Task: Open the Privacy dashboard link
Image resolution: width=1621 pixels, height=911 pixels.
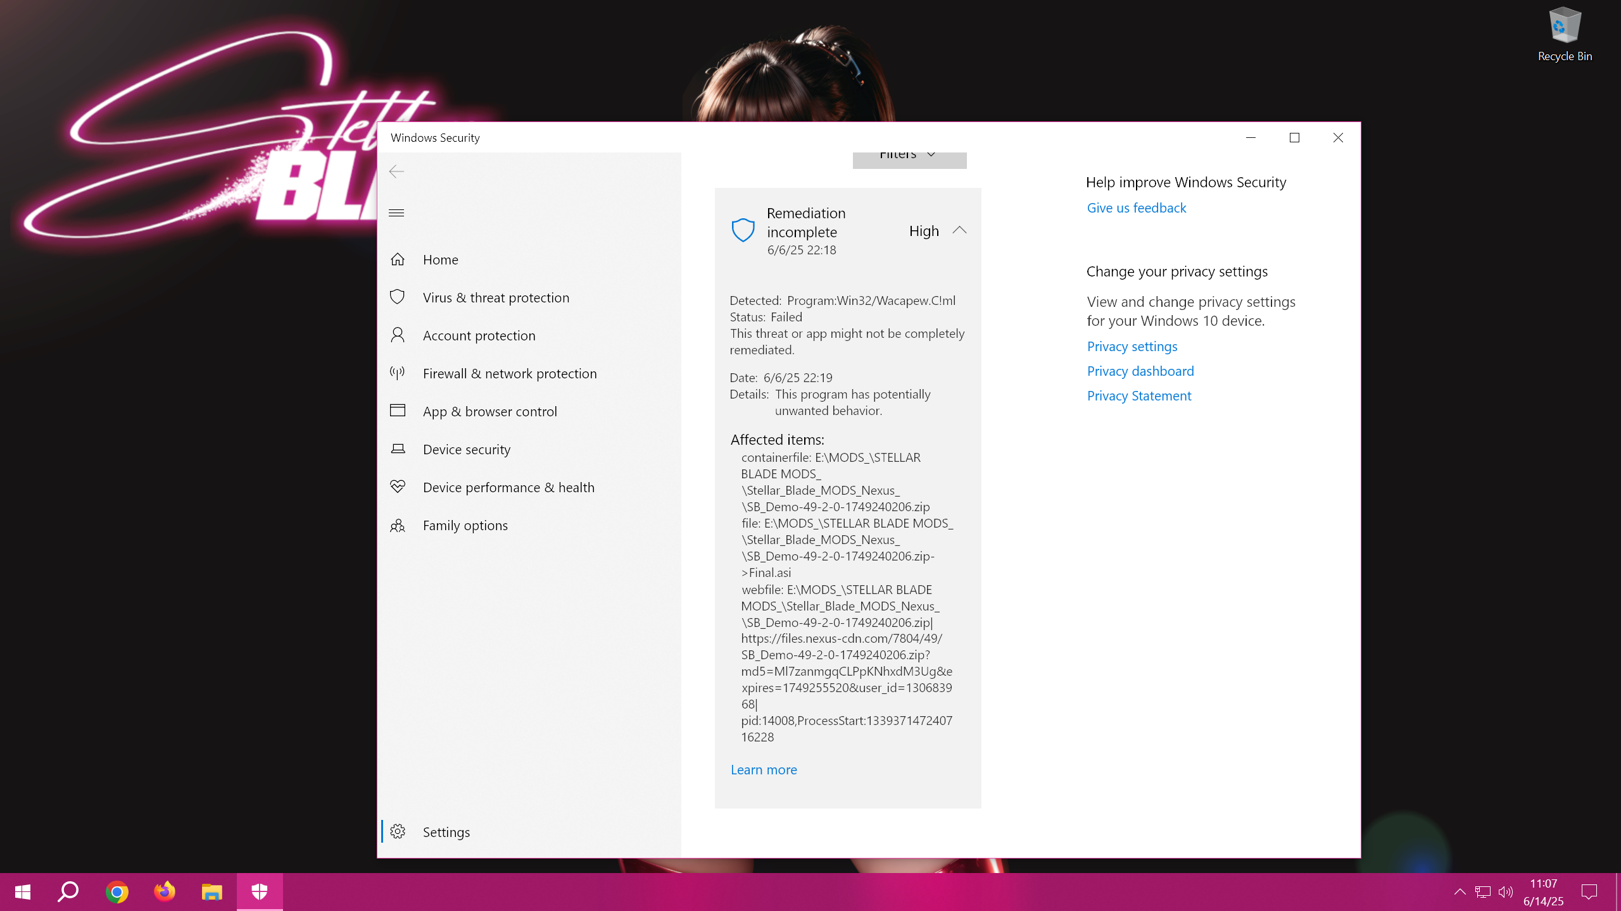Action: [x=1140, y=371]
